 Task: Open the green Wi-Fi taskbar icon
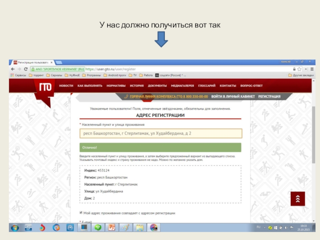98,228
